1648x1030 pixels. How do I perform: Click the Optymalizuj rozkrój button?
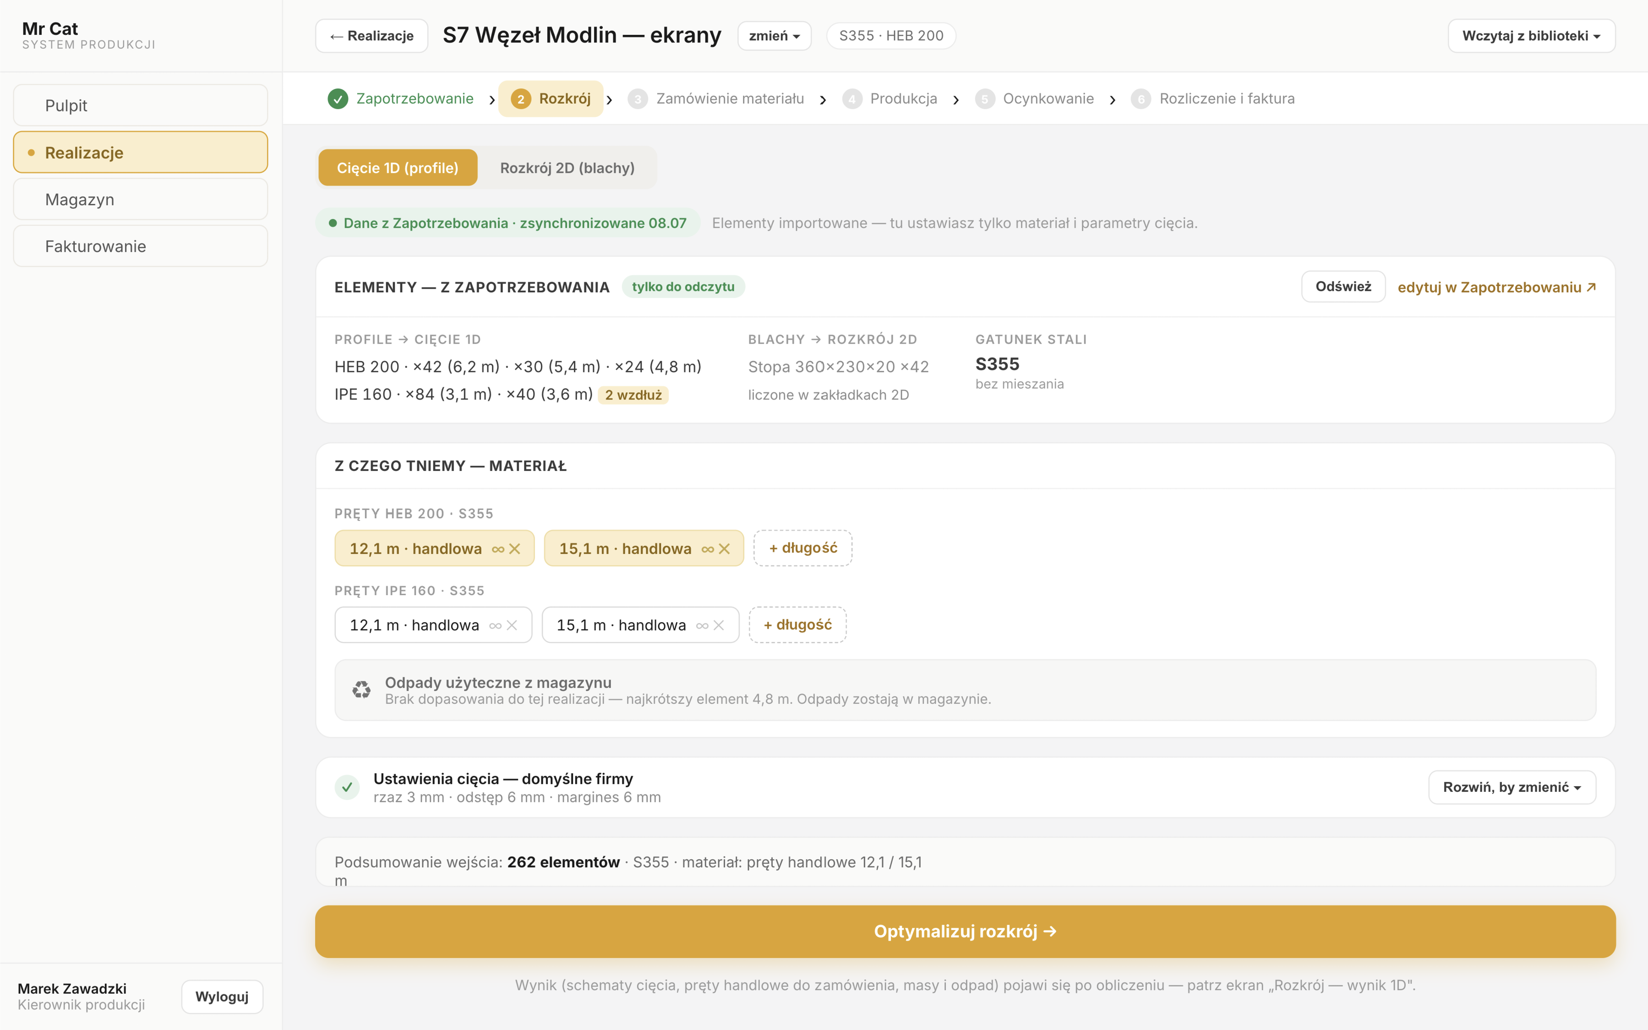(x=965, y=931)
